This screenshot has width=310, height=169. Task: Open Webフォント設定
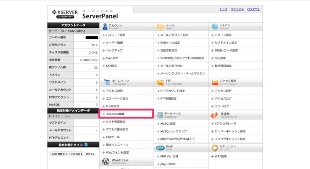click(x=117, y=152)
